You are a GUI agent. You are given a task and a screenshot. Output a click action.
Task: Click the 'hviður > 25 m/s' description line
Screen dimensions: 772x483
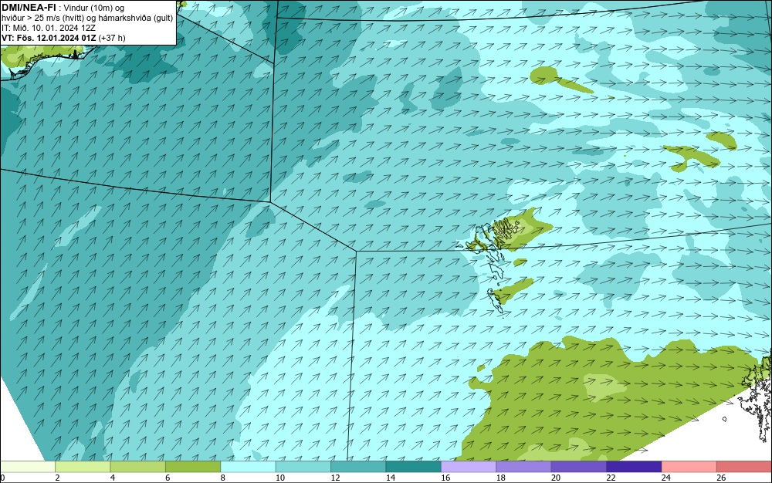point(87,19)
